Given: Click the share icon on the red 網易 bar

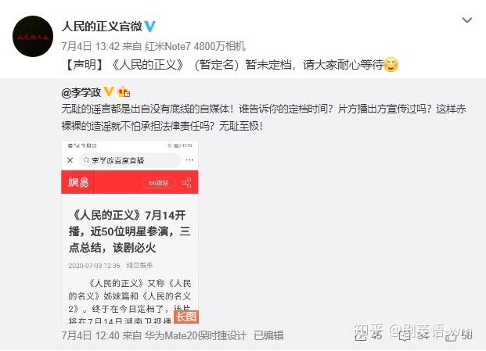Looking at the screenshot, I should [x=187, y=183].
